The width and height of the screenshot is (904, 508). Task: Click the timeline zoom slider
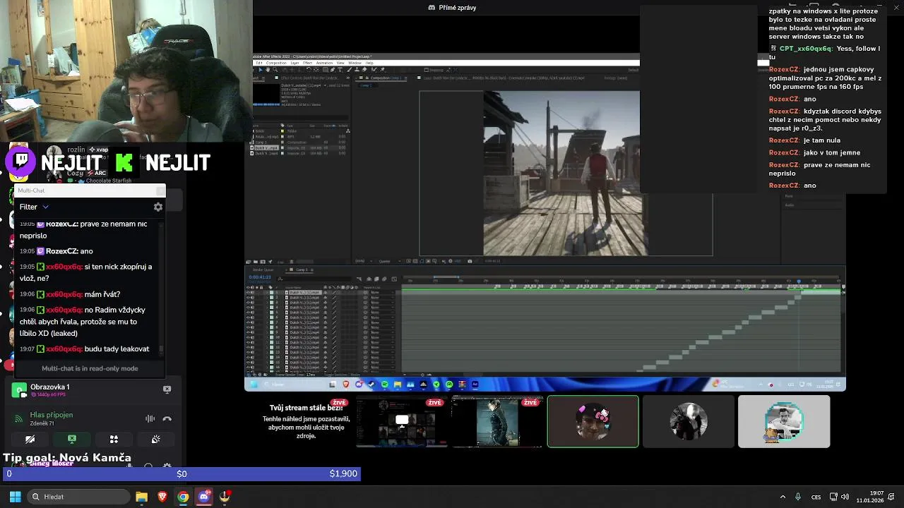click(422, 375)
